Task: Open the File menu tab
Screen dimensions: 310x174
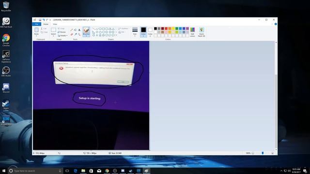Action: (x=37, y=24)
